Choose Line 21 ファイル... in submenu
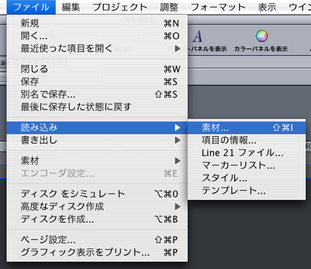 coord(247,153)
